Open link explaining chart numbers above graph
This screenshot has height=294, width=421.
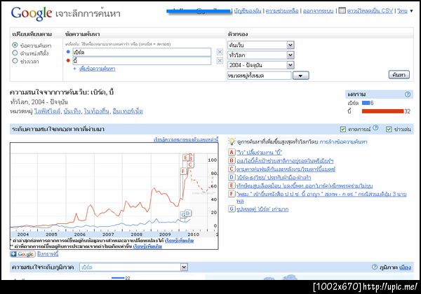pyautogui.click(x=186, y=139)
